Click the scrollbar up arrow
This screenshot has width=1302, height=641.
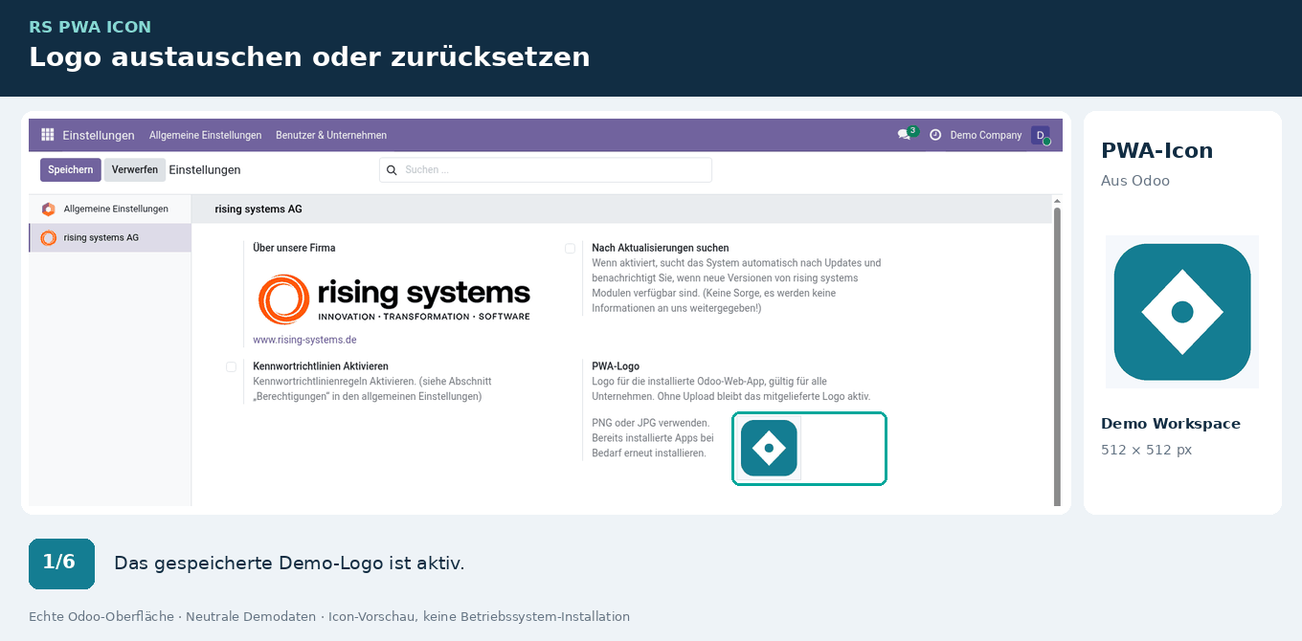1057,201
